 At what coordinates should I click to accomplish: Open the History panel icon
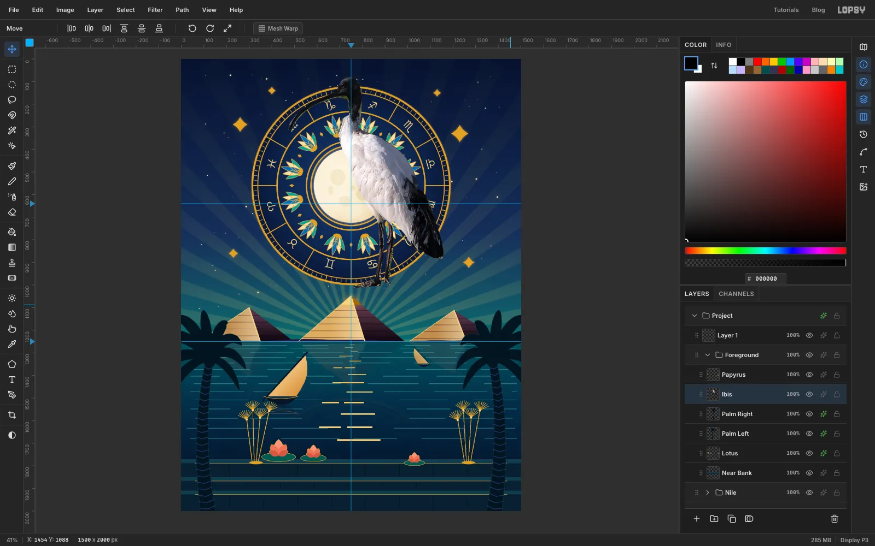point(864,134)
